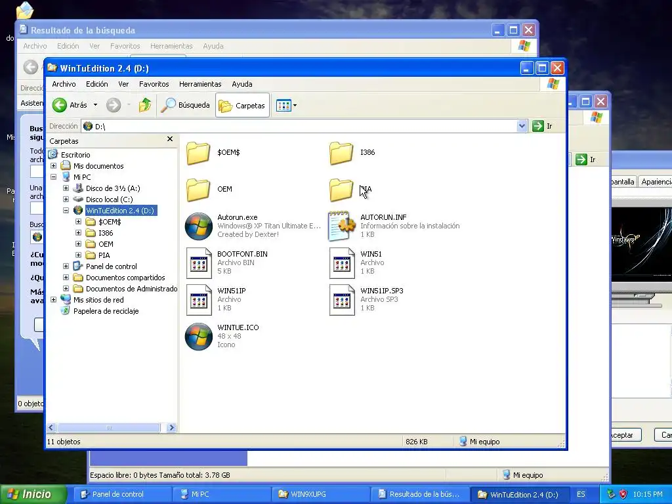Image resolution: width=672 pixels, height=504 pixels.
Task: Go up one folder level
Action: (145, 105)
